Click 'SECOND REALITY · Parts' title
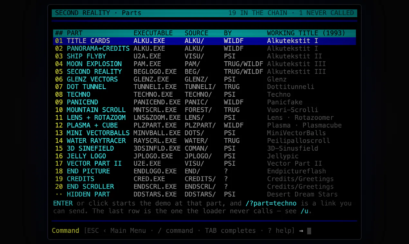 point(98,13)
